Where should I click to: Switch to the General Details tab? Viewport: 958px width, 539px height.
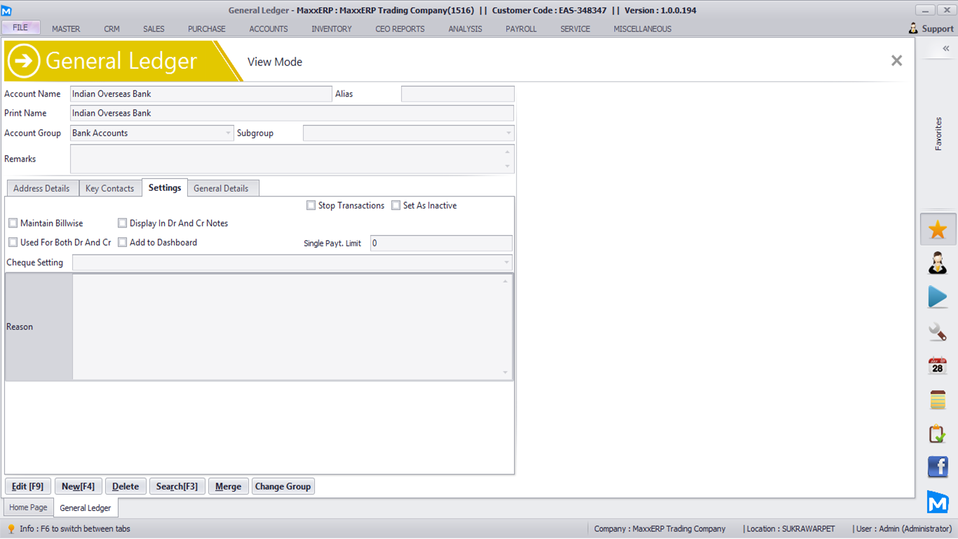point(221,188)
